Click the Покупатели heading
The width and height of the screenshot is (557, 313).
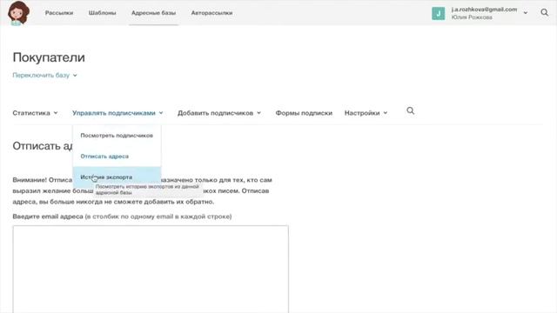[x=49, y=57]
